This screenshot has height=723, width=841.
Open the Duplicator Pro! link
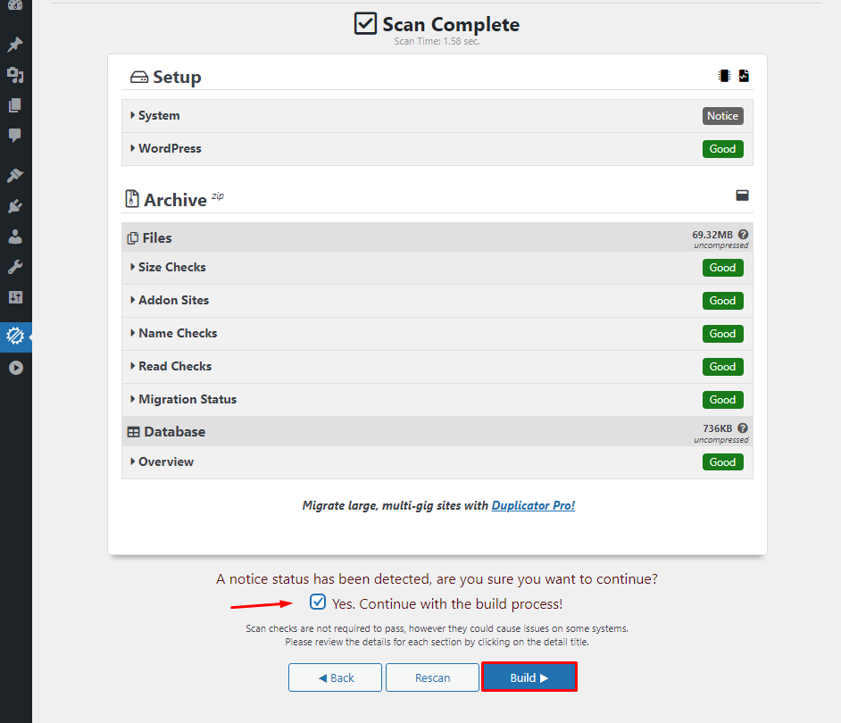click(533, 505)
